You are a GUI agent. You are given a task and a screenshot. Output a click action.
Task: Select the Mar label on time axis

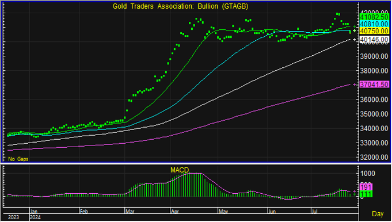click(130, 212)
